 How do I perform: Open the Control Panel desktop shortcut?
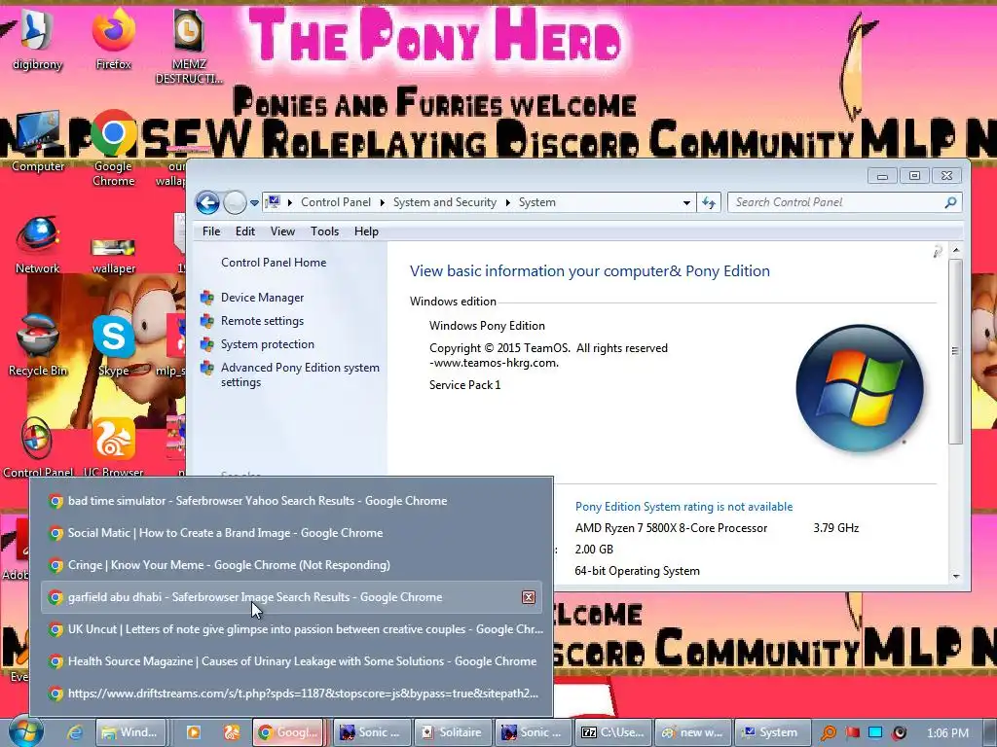click(38, 447)
